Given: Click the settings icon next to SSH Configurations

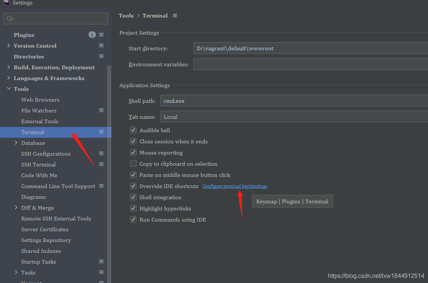Looking at the screenshot, I should 101,153.
